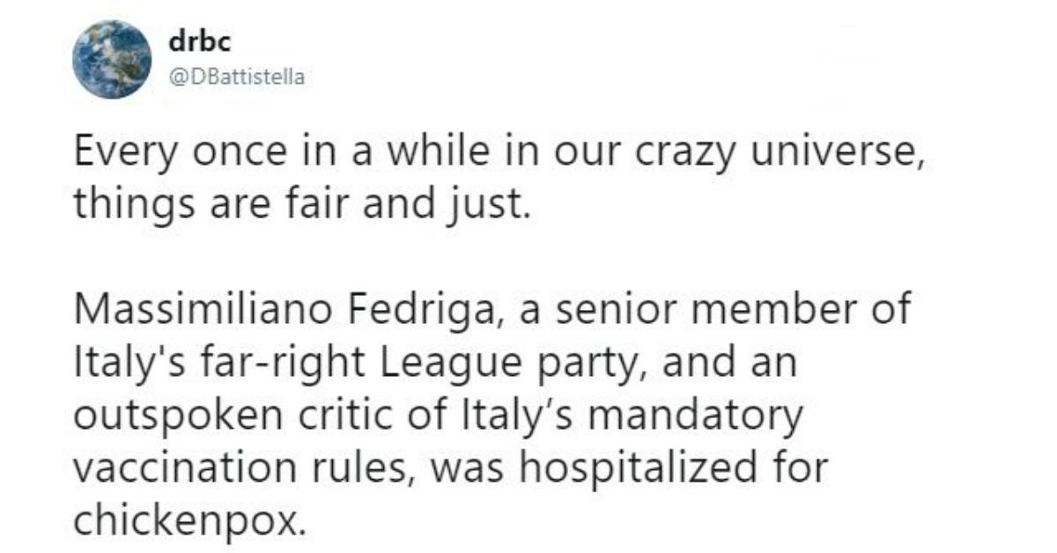The height and width of the screenshot is (553, 1057).
Task: Open the Earth globe profile avatar
Action: pyautogui.click(x=112, y=59)
